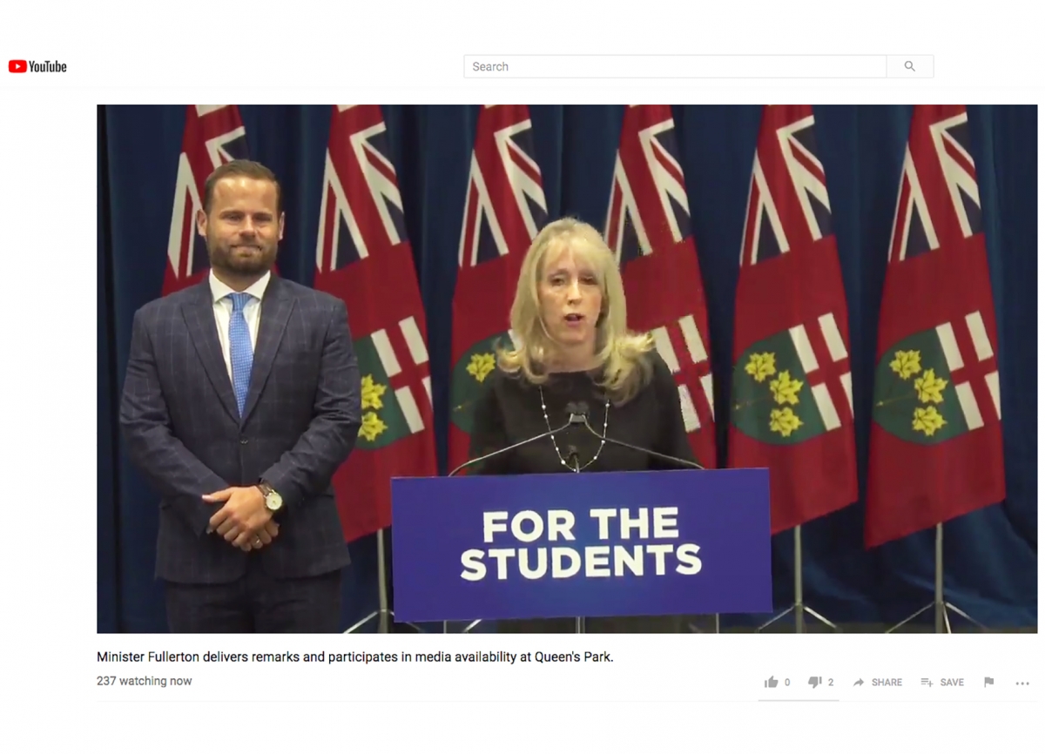Screen dimensions: 1045x754
Task: Report the video using the flag icon
Action: [989, 683]
